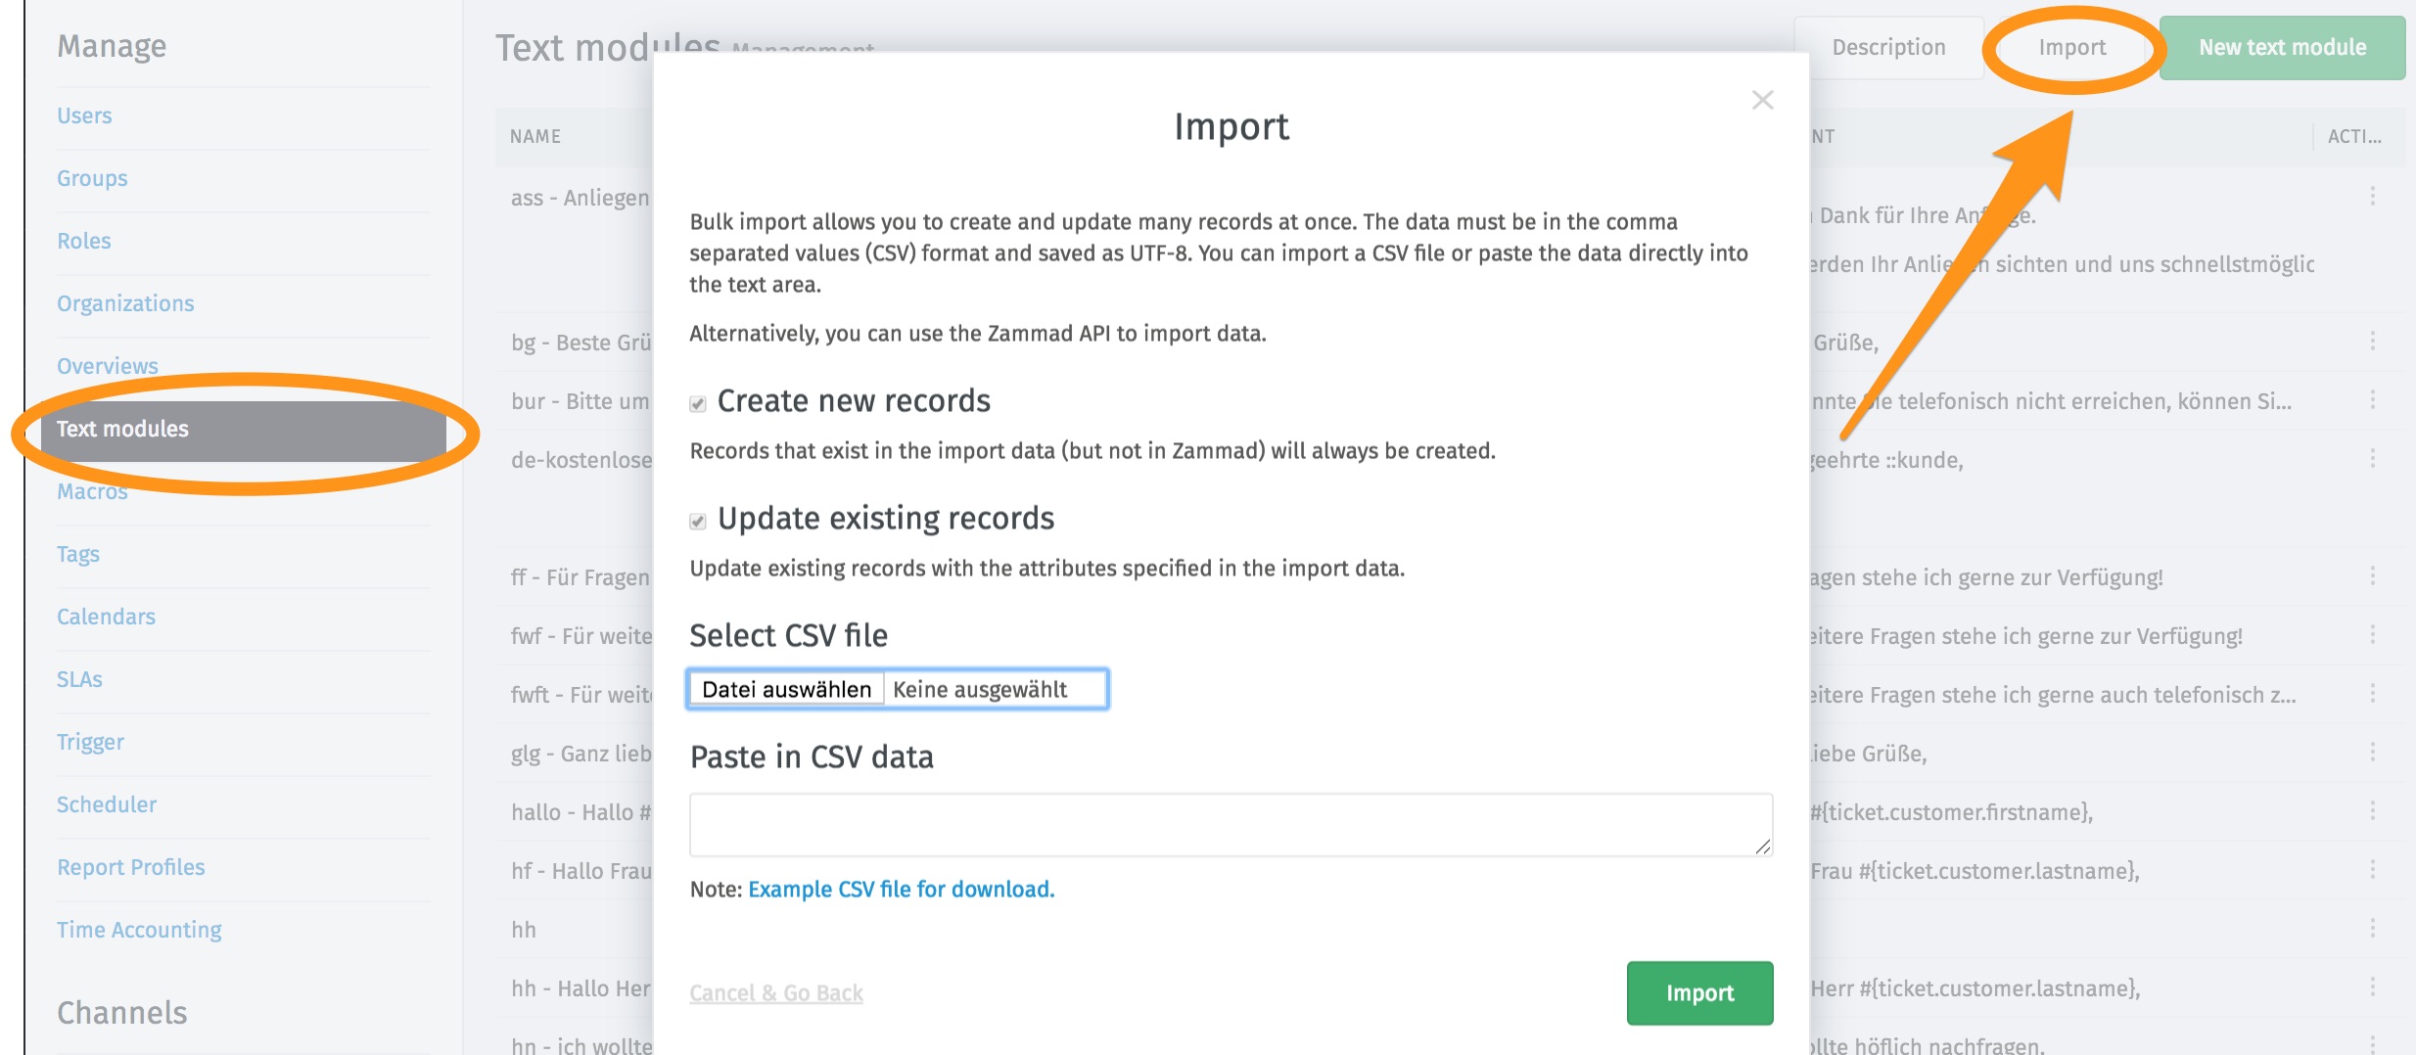Image resolution: width=2416 pixels, height=1055 pixels.
Task: Open Tags in sidebar
Action: (x=78, y=554)
